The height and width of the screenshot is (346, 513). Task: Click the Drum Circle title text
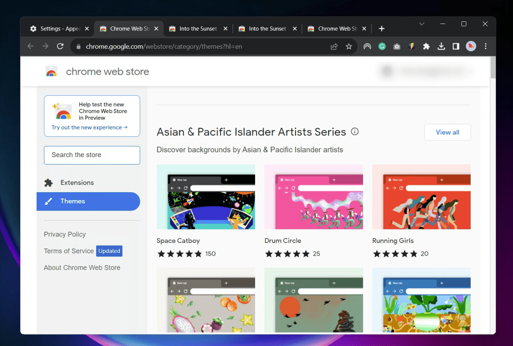click(283, 241)
